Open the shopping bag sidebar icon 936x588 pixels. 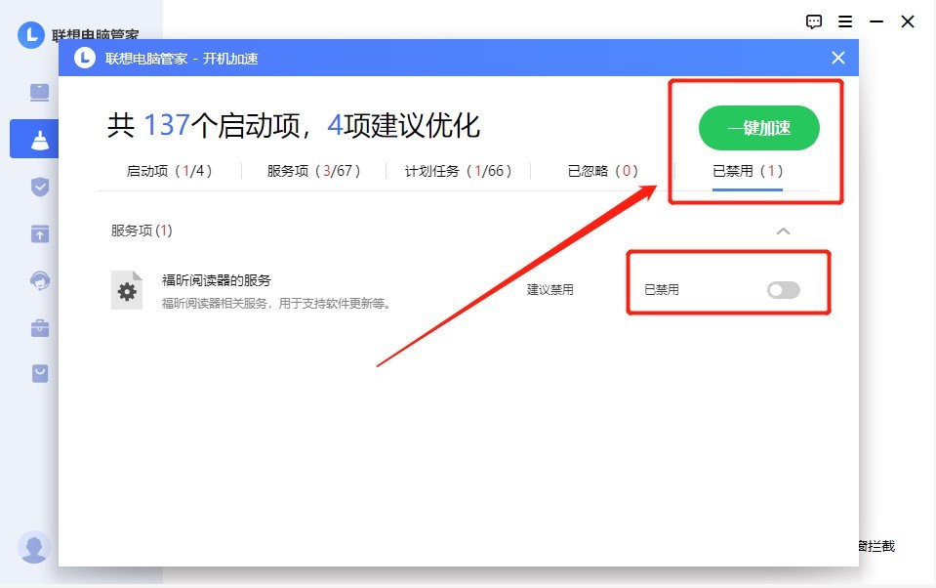[x=39, y=373]
